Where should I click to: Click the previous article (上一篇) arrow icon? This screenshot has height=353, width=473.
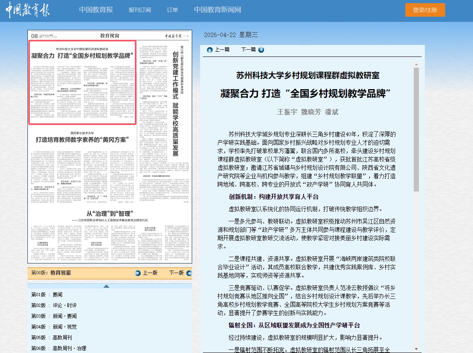click(210, 50)
